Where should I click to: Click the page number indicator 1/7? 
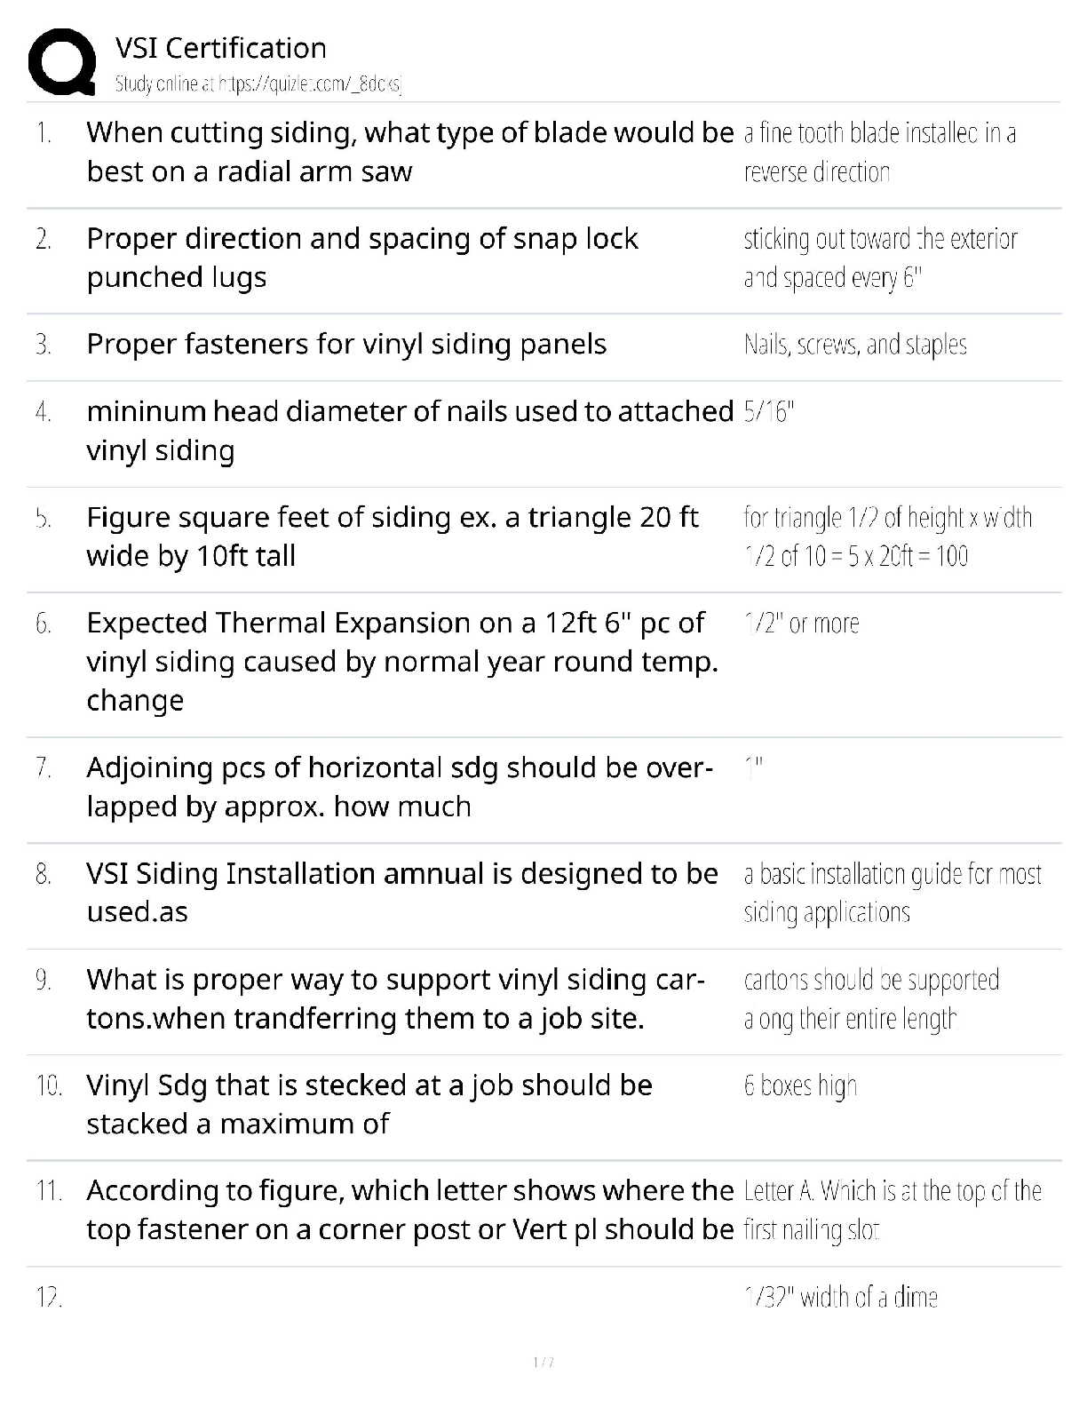543,1362
